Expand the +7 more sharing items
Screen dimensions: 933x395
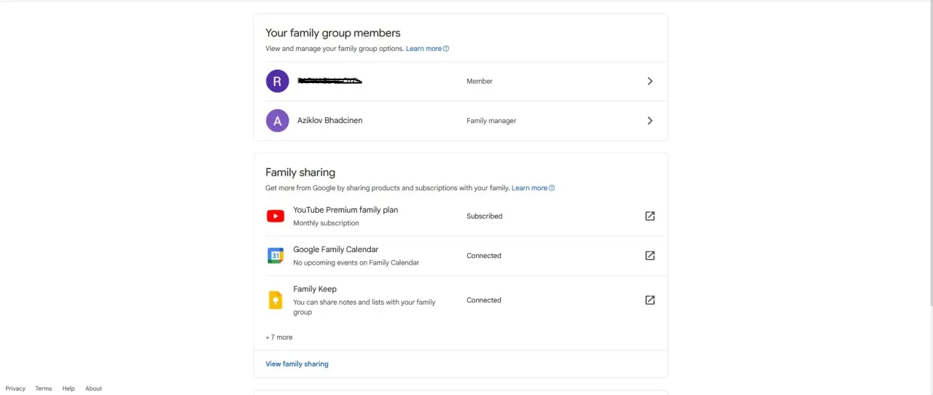(x=279, y=337)
